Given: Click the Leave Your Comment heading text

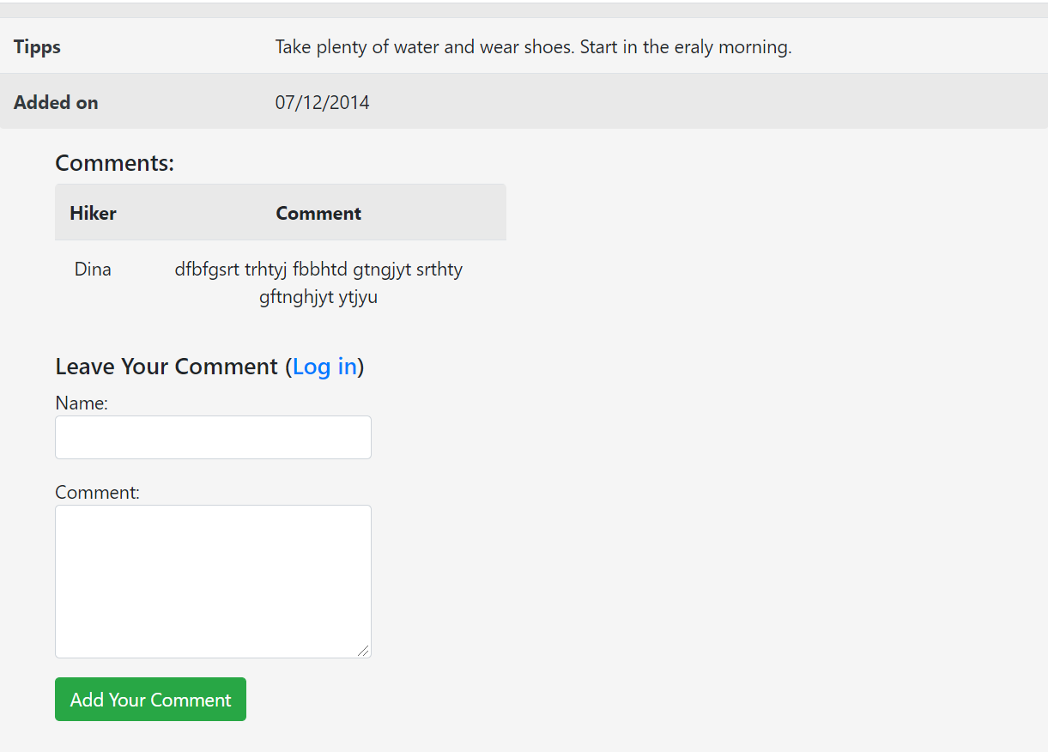Looking at the screenshot, I should pyautogui.click(x=167, y=367).
